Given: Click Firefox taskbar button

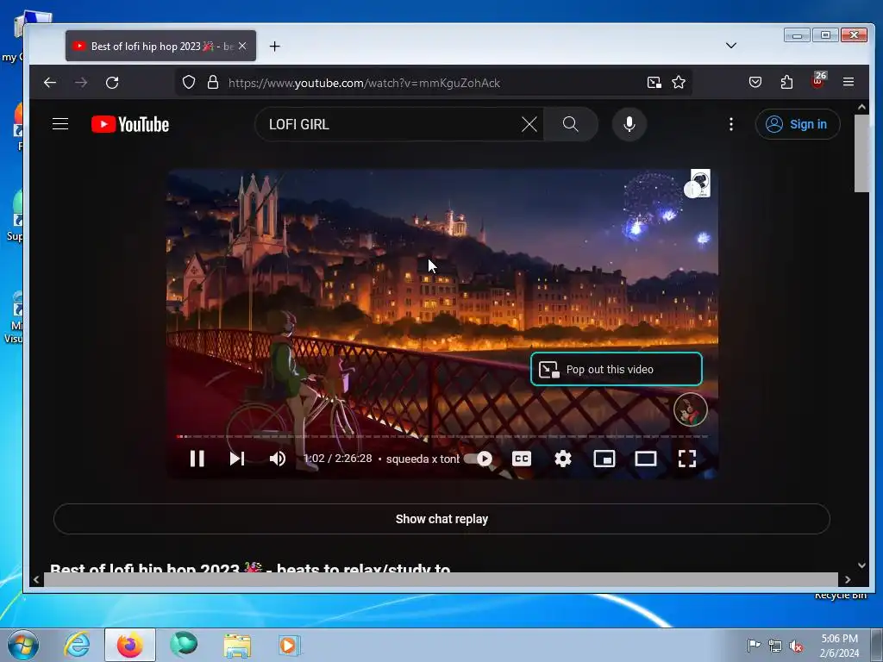Looking at the screenshot, I should 130,645.
